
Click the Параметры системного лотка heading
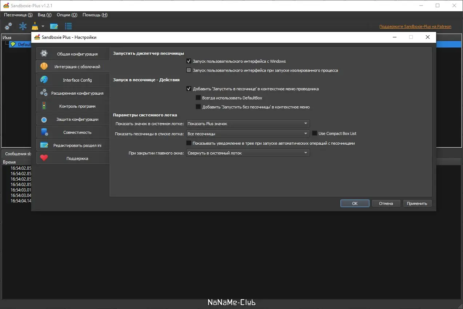point(145,115)
